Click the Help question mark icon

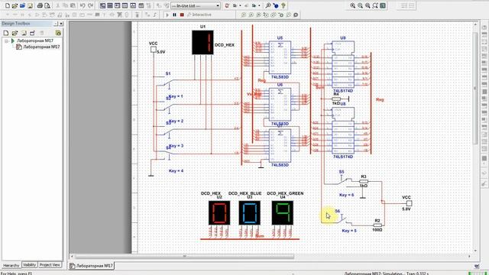[x=283, y=5]
